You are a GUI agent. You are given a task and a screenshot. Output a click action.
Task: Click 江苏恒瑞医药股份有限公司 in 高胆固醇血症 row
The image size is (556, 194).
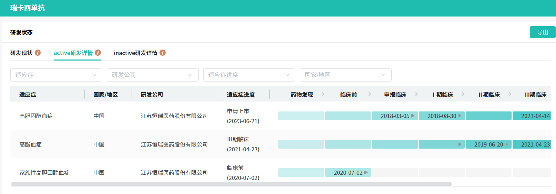point(174,116)
